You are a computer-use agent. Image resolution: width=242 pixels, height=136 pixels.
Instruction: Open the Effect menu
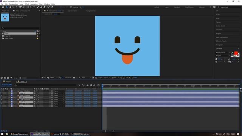point(27,4)
